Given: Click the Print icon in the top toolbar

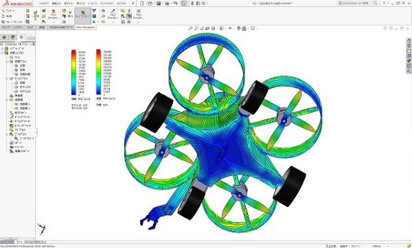Looking at the screenshot, I should pos(167,3).
